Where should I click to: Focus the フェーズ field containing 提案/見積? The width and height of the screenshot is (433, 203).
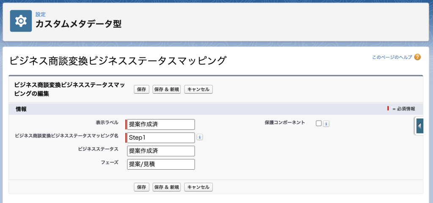[161, 164]
